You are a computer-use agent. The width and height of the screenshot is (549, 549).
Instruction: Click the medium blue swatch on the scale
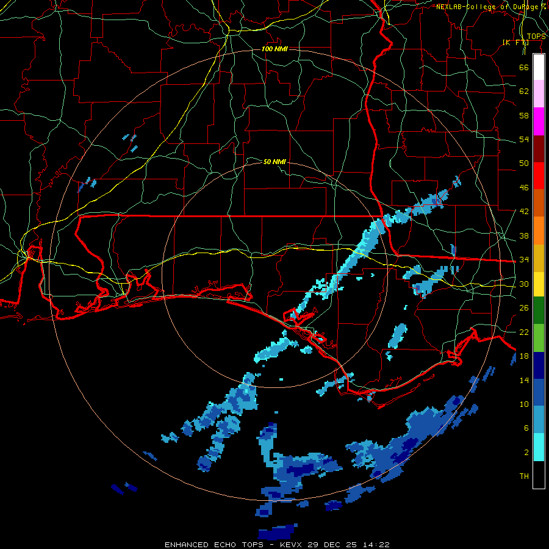tap(539, 392)
